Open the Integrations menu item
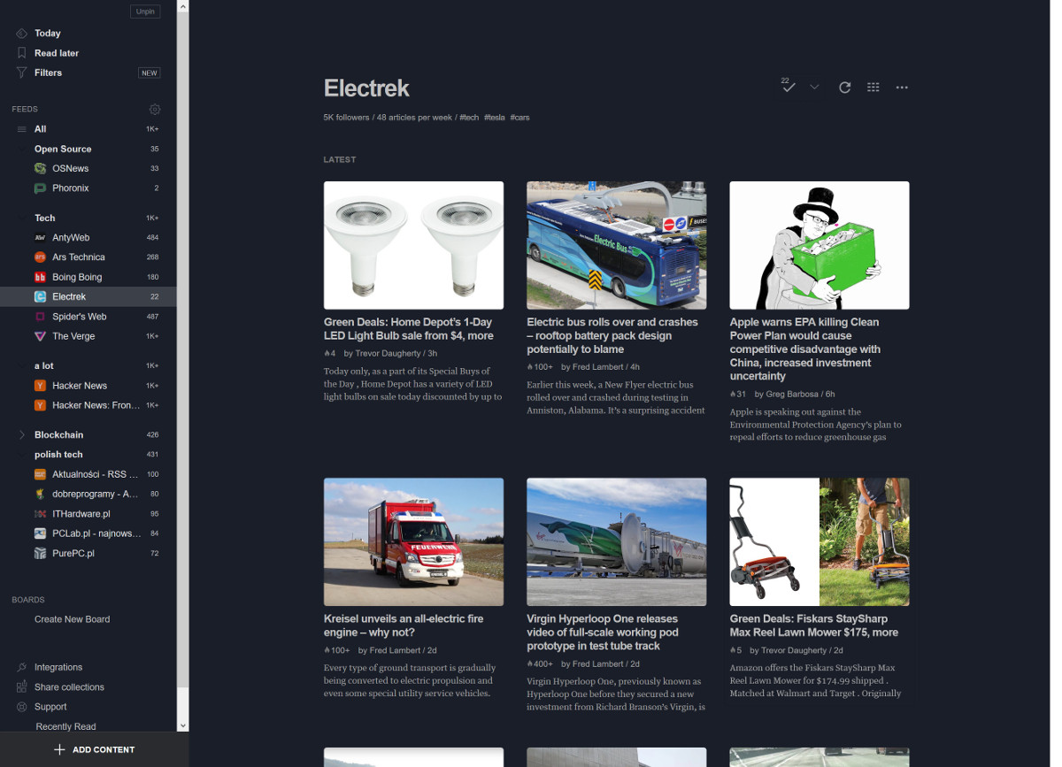The height and width of the screenshot is (767, 1062). (58, 667)
